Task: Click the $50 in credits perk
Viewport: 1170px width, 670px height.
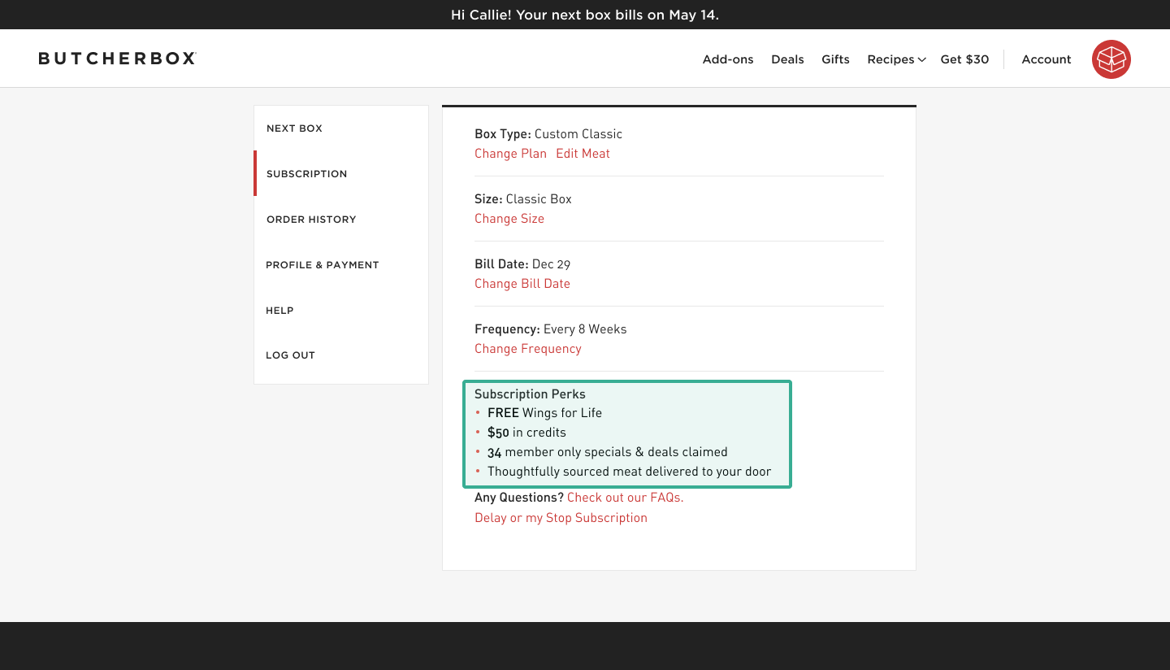Action: [x=526, y=433]
